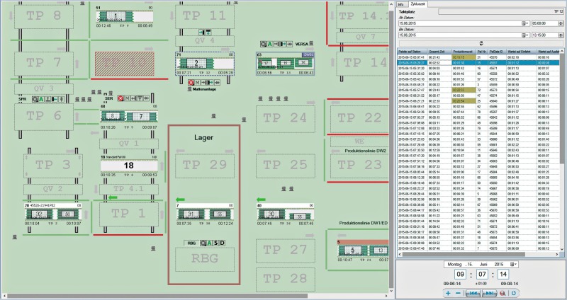This screenshot has height=300, width=567.
Task: Jump forward with the fast-forward button
Action: (489, 293)
